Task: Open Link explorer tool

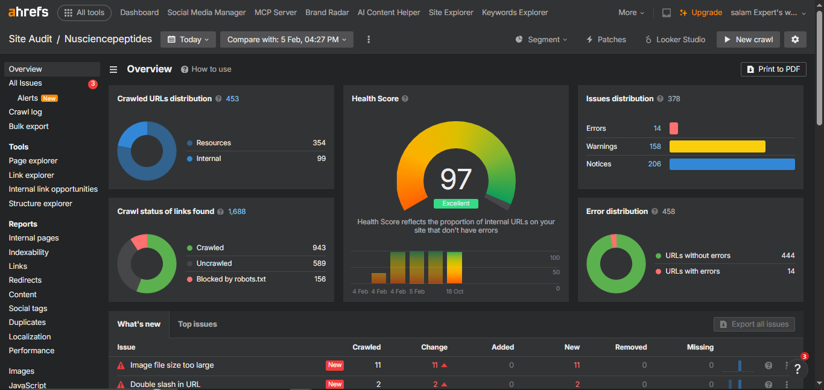Action: pyautogui.click(x=31, y=175)
